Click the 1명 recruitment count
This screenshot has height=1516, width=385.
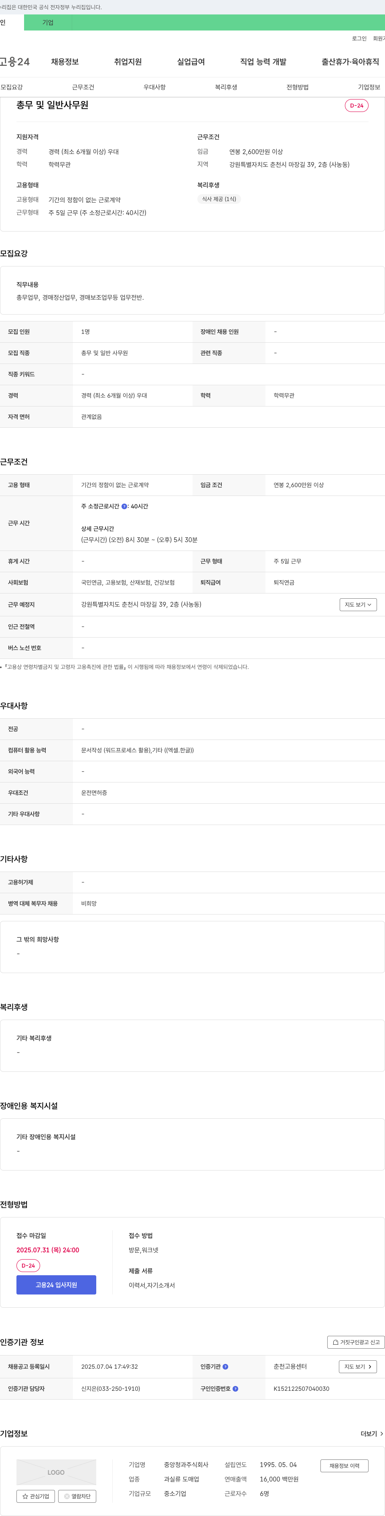tap(85, 332)
